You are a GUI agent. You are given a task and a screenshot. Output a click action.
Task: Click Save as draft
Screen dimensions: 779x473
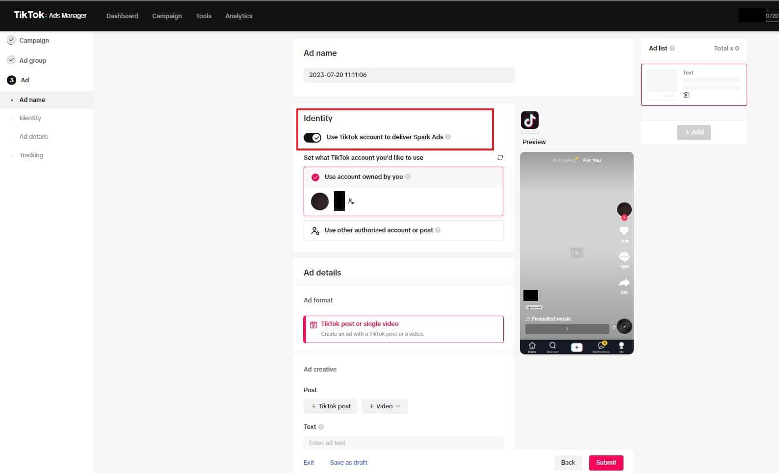pyautogui.click(x=348, y=462)
